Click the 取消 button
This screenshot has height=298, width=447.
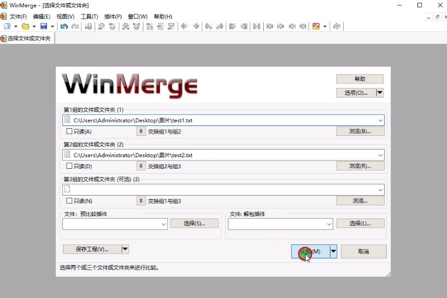point(363,251)
